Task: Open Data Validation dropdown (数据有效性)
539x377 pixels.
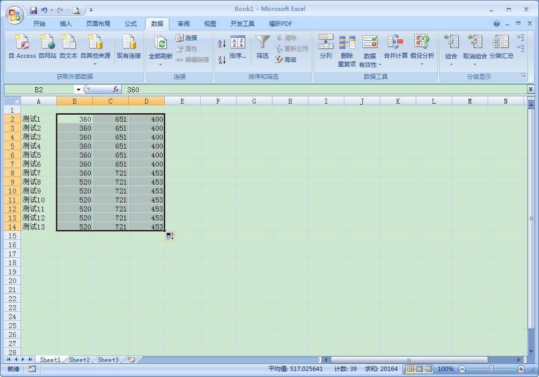Action: click(380, 64)
